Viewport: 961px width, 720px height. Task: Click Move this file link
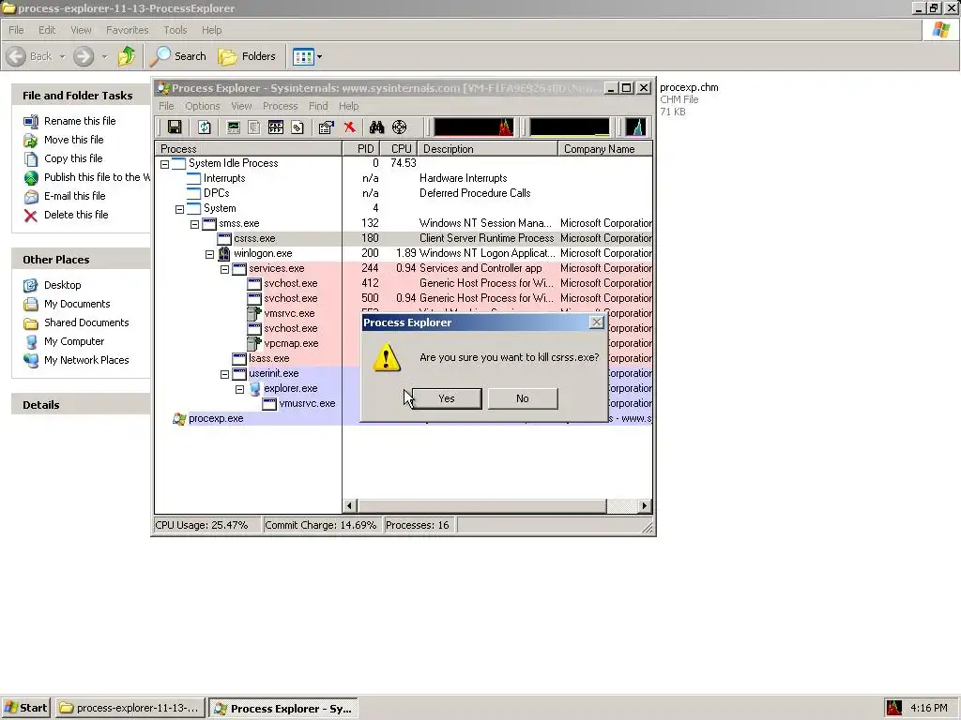pos(73,140)
